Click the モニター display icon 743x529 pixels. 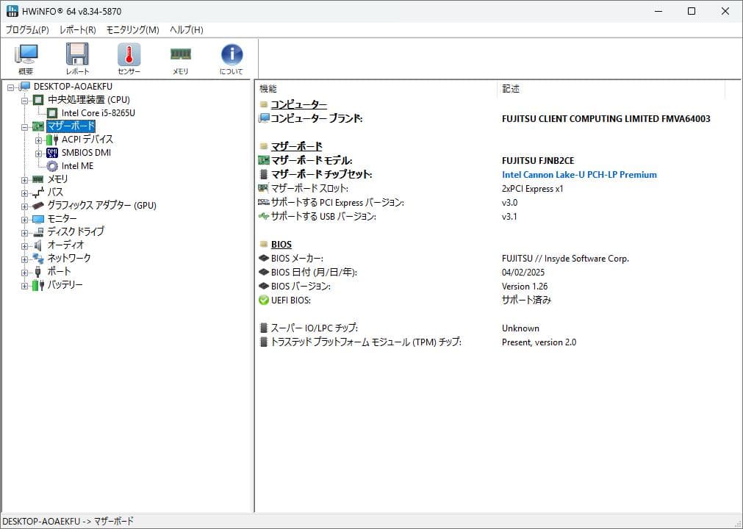coord(38,219)
